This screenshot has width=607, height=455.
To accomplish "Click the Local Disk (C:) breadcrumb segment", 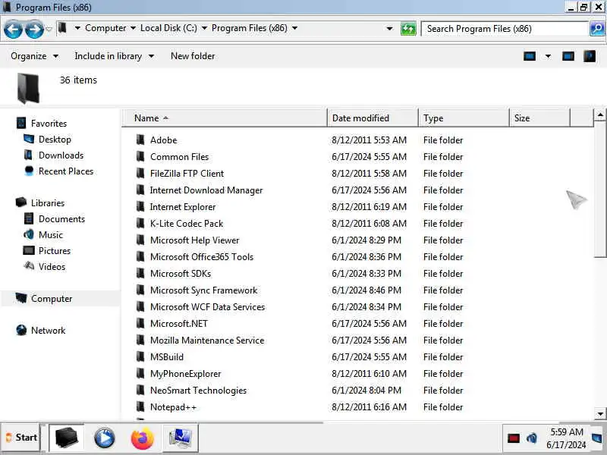I will tap(168, 28).
